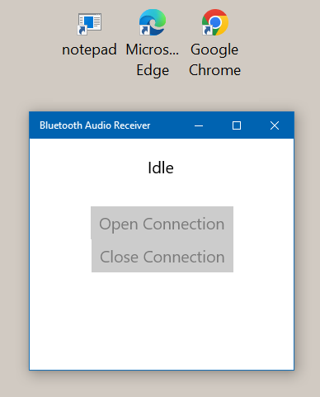
Task: Open Google Chrome desktop shortcut icon
Action: coord(215,22)
